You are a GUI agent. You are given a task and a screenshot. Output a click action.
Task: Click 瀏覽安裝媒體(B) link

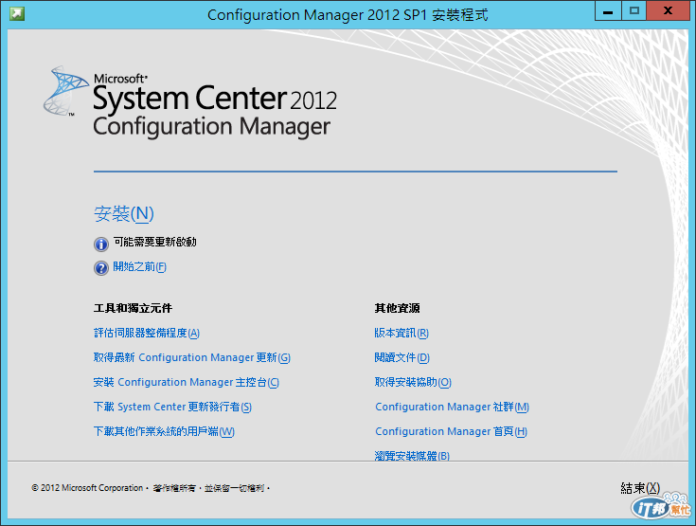(x=412, y=456)
